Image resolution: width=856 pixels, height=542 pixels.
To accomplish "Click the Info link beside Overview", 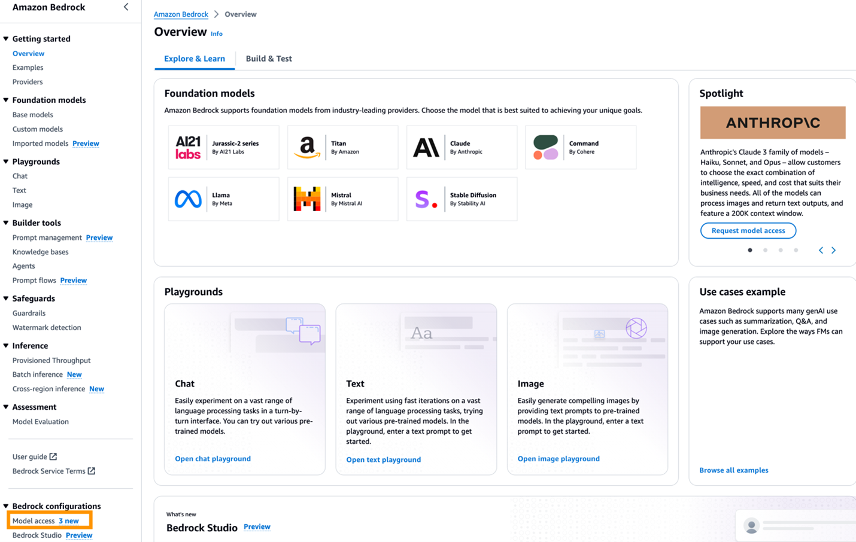I will tap(217, 34).
